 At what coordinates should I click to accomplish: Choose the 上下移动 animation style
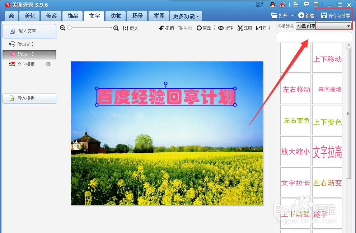tap(327, 58)
